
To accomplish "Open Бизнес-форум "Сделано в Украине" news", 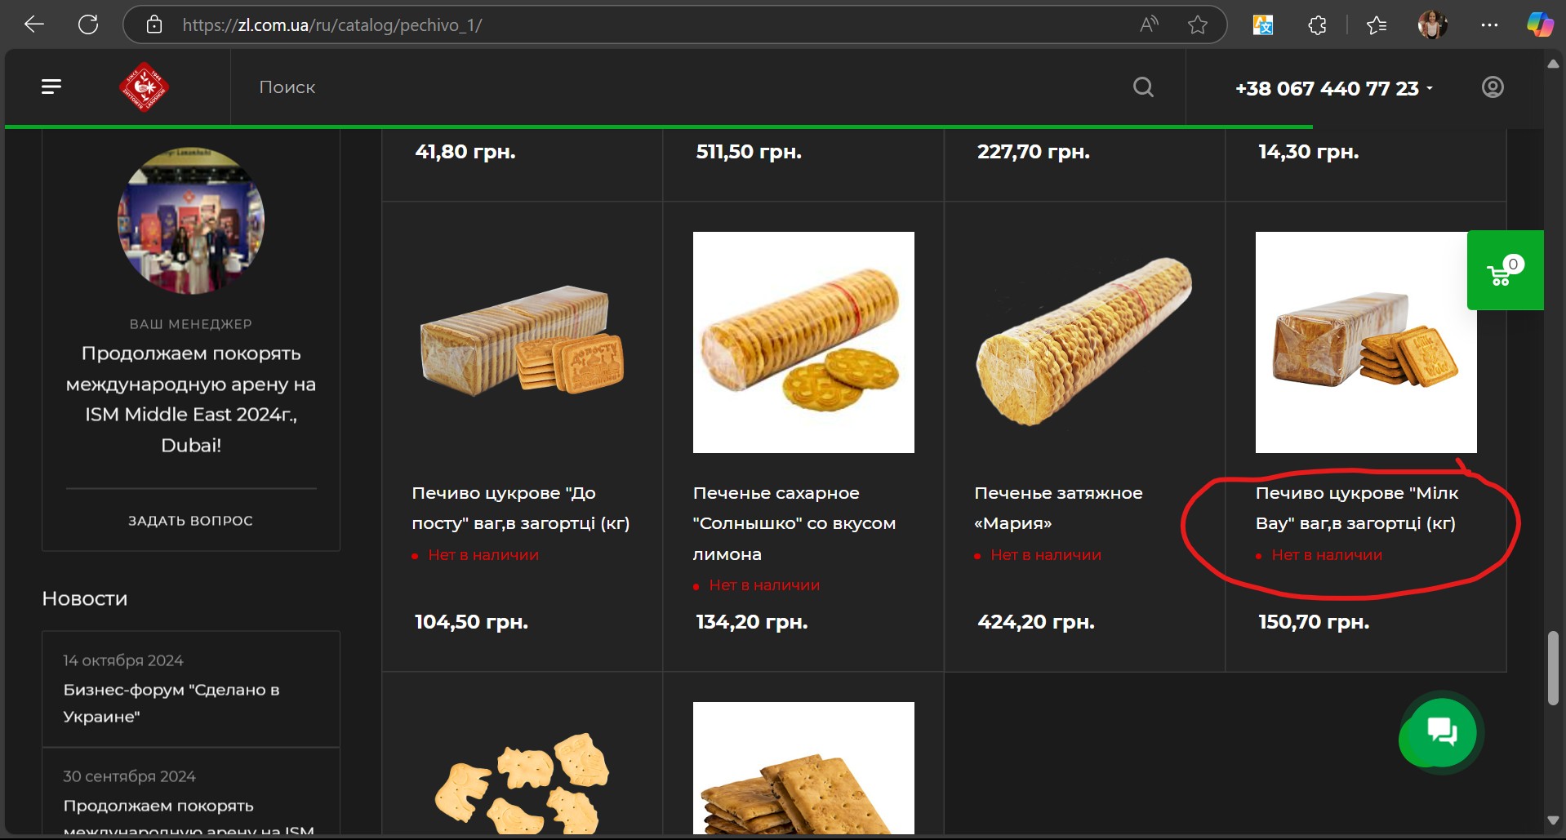I will click(x=171, y=703).
